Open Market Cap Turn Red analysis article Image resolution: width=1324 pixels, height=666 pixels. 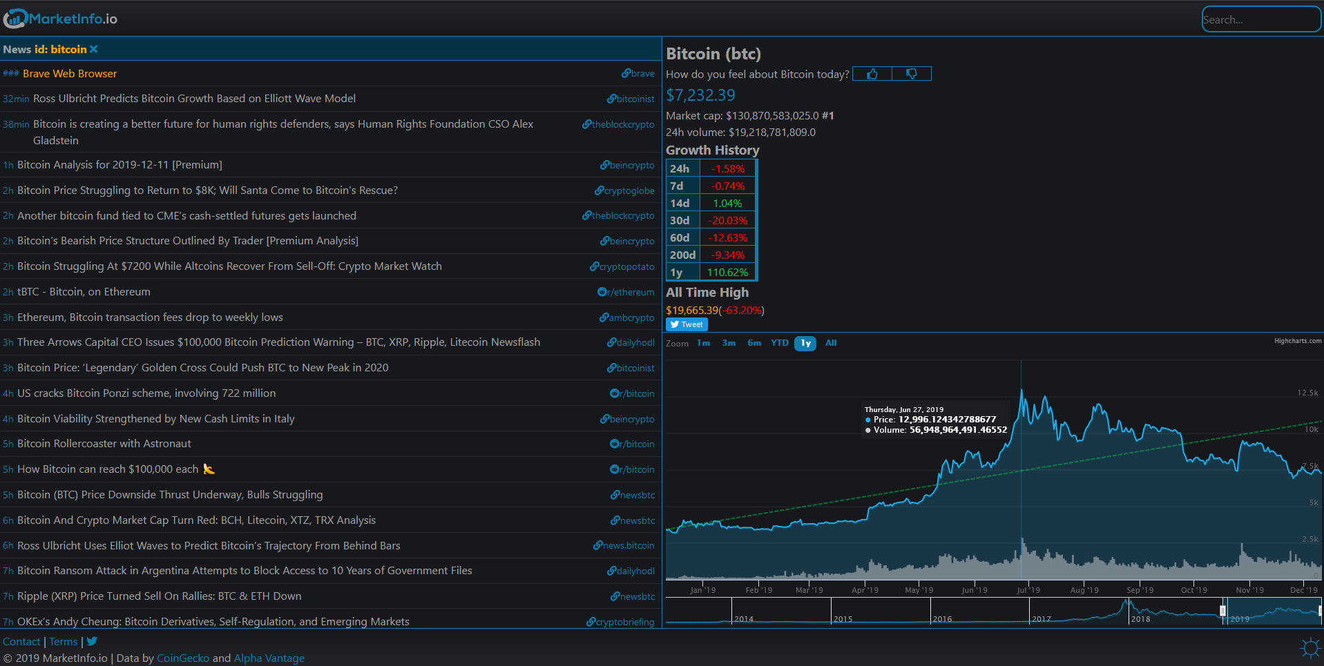click(x=197, y=520)
